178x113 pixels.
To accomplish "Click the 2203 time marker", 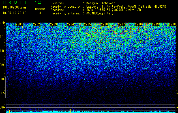I will [x=53, y=24].
